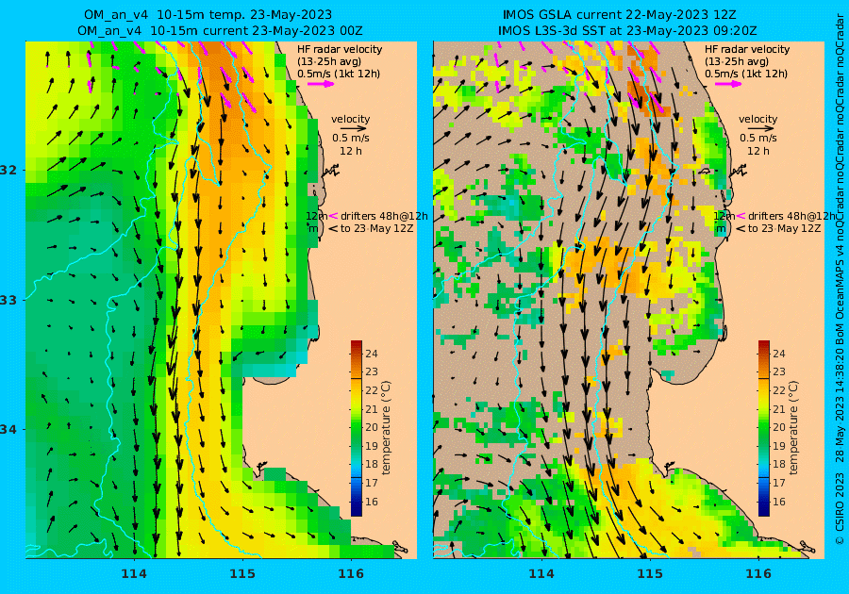Image resolution: width=849 pixels, height=594 pixels.
Task: Click the magenta HF radar arrow in left legend
Action: (x=321, y=84)
